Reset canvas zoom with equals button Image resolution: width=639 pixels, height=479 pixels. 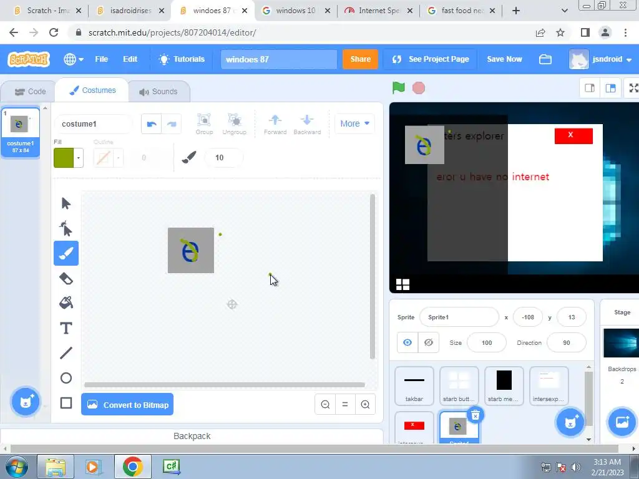tap(345, 404)
